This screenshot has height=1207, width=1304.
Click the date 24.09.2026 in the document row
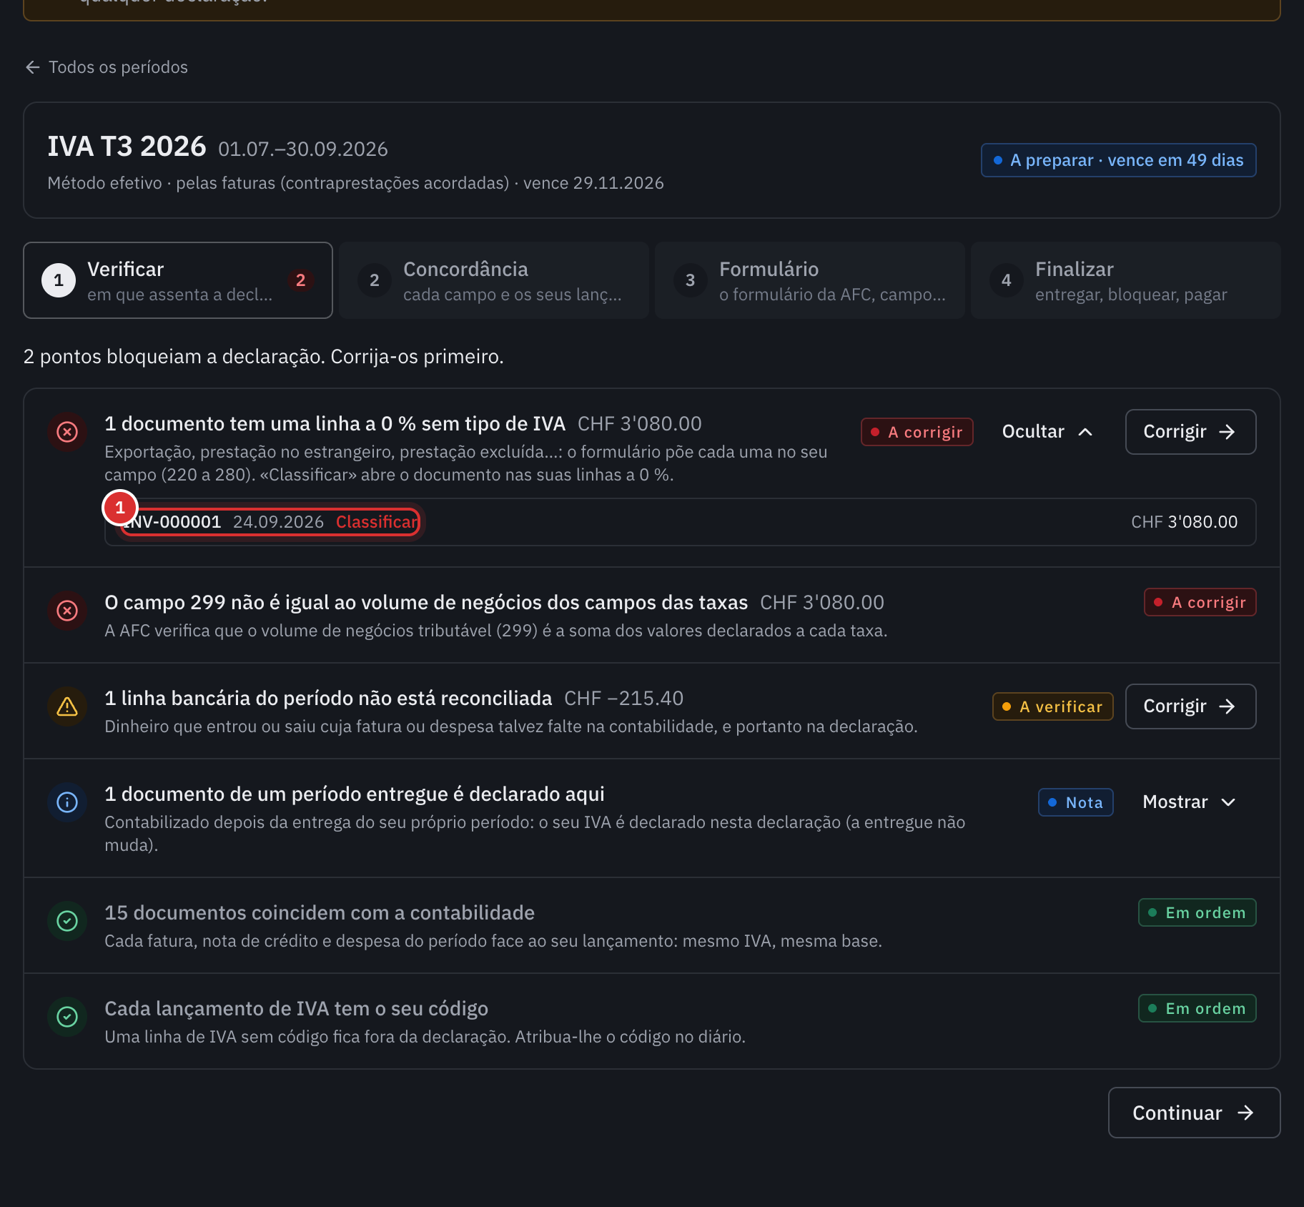pos(279,522)
